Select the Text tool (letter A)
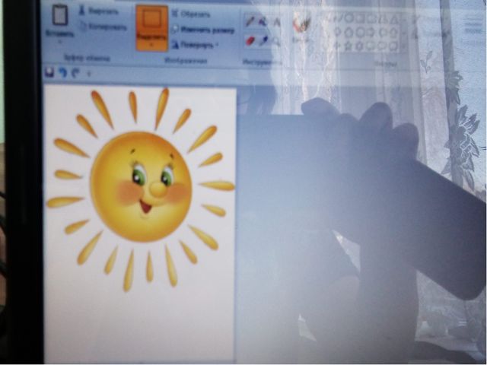The width and height of the screenshot is (487, 365). click(276, 22)
